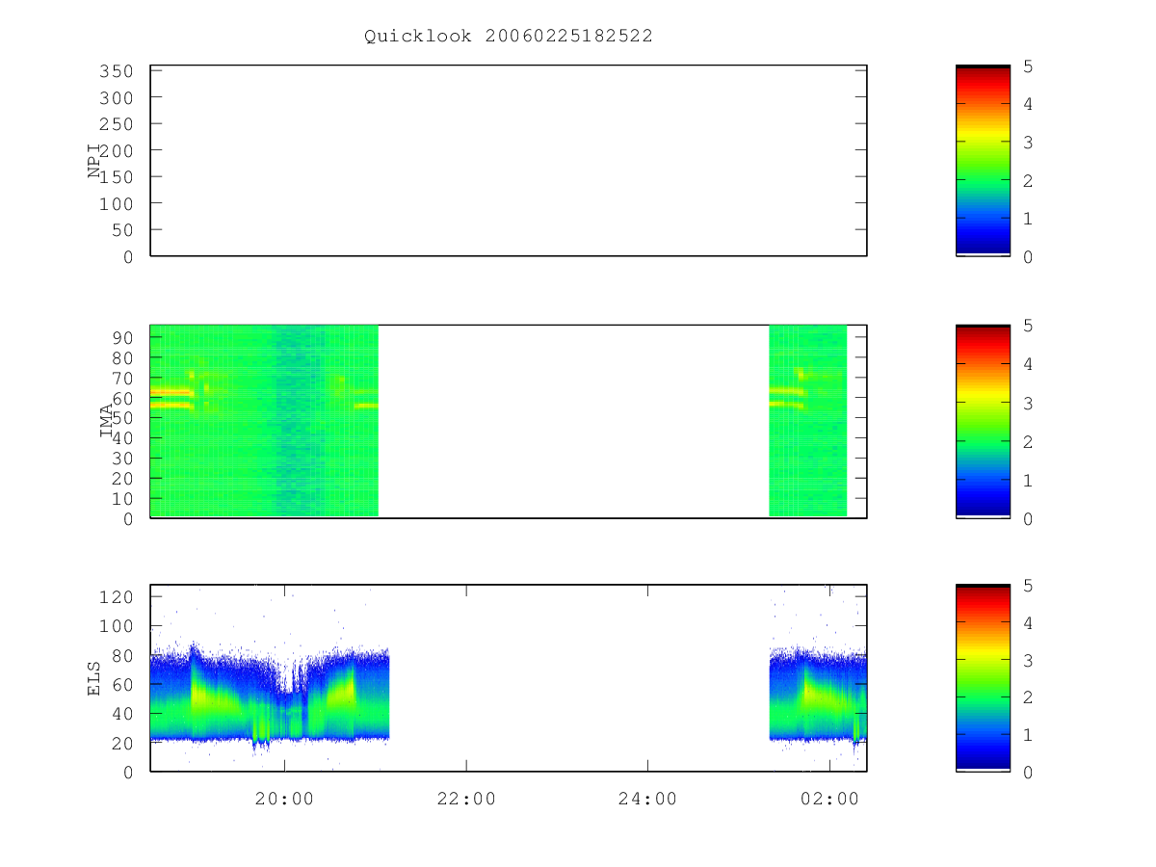Click the yellow band at IMA level 62
This screenshot has height=867, width=1156.
pyautogui.click(x=172, y=392)
